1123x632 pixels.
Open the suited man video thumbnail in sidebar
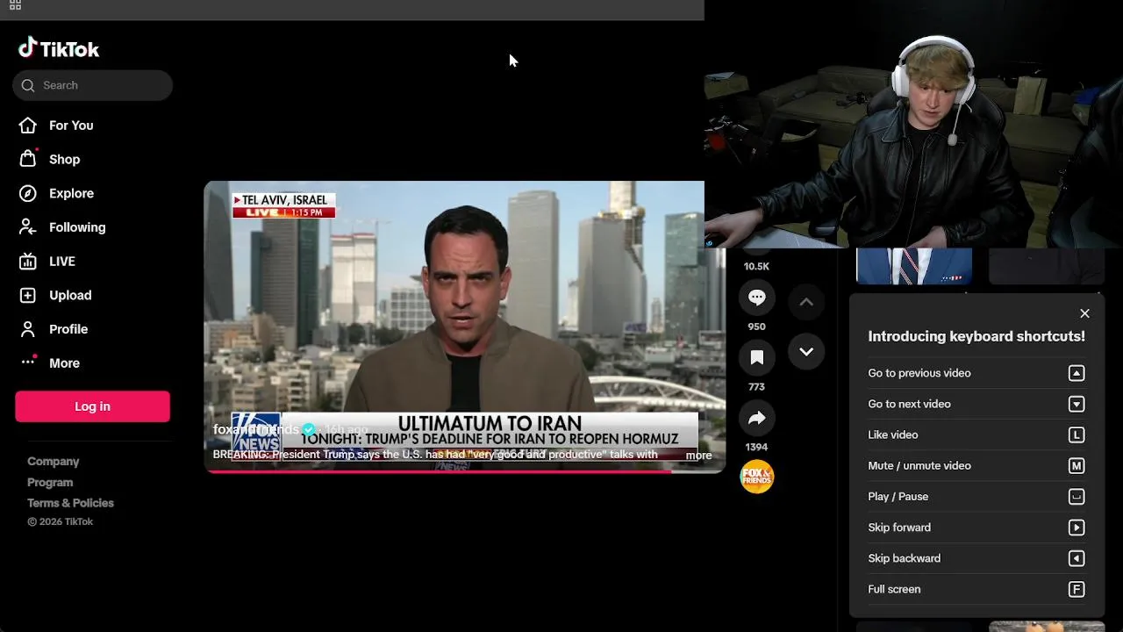(913, 266)
